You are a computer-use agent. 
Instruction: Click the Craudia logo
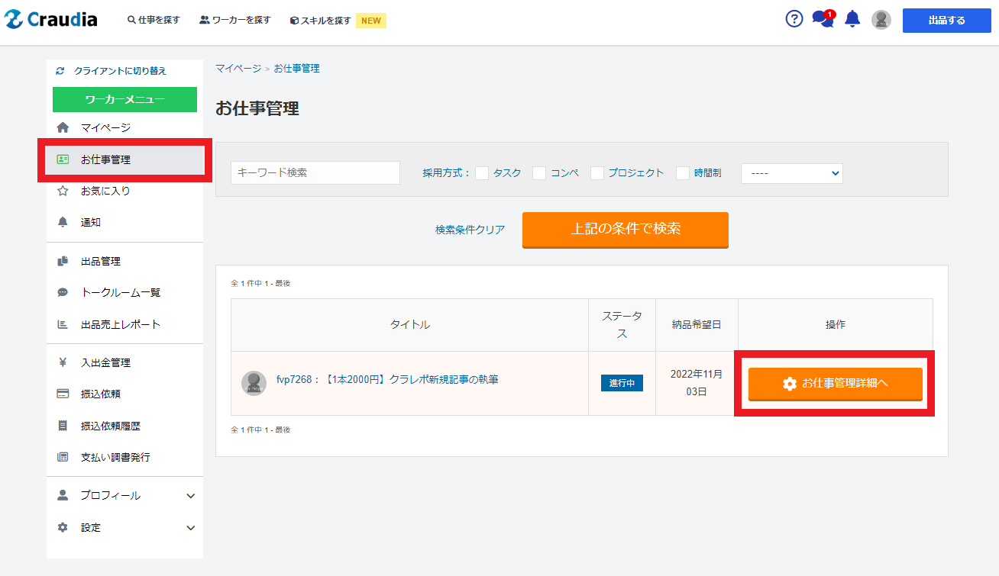(51, 20)
